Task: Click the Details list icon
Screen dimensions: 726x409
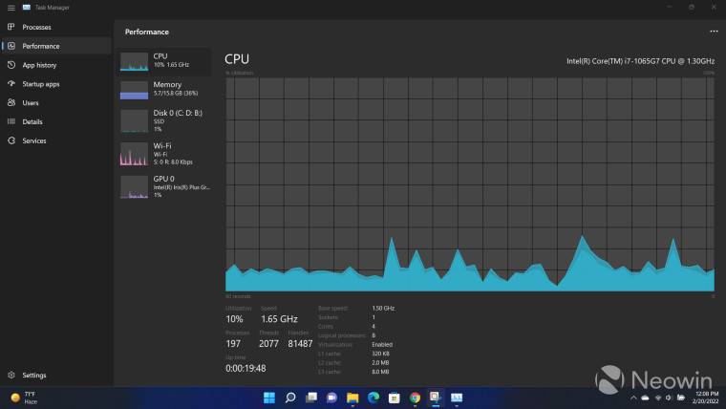Action: (x=11, y=121)
